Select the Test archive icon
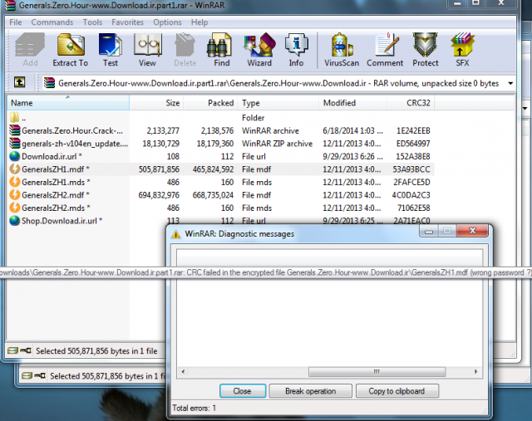This screenshot has height=421, width=532. [x=110, y=49]
